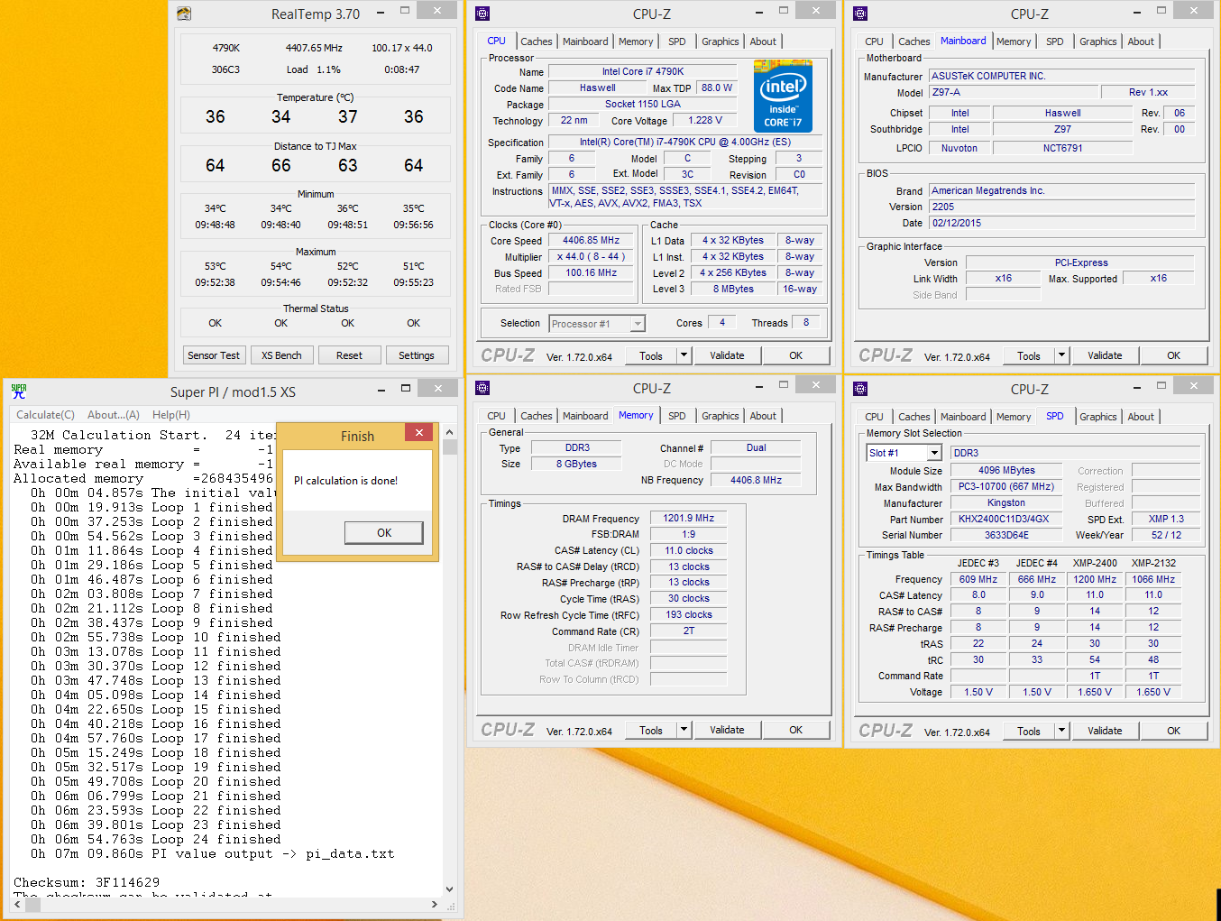Click Super PI horizontal scrollbar right arrow
Viewport: 1221px width, 921px height.
coord(435,904)
